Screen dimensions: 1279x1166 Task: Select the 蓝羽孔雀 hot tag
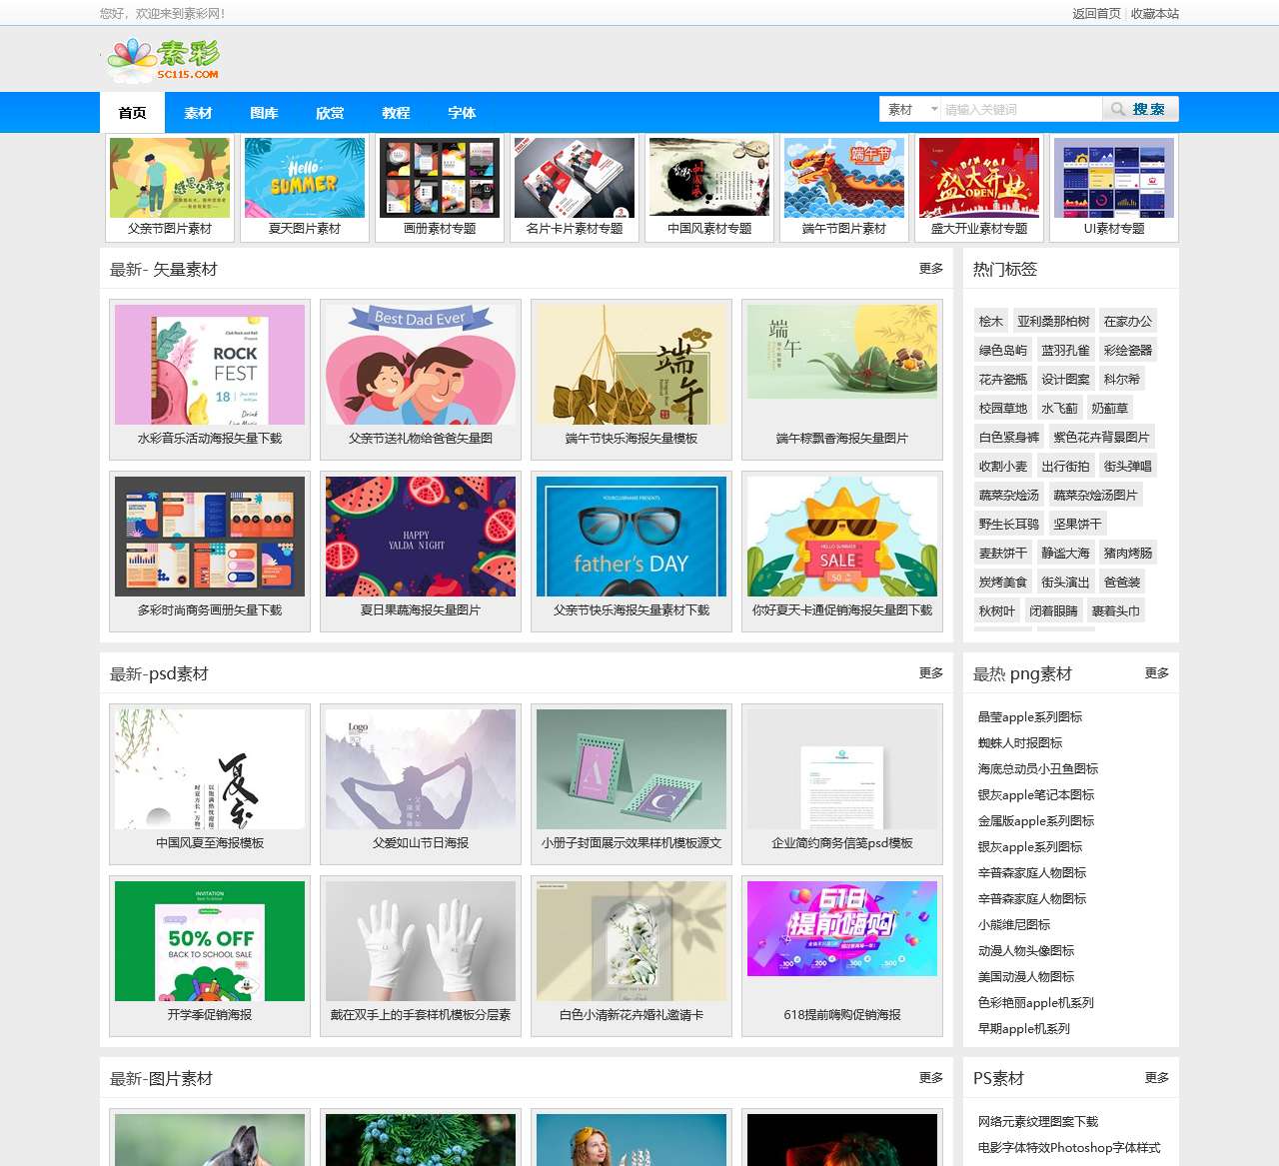(1066, 351)
